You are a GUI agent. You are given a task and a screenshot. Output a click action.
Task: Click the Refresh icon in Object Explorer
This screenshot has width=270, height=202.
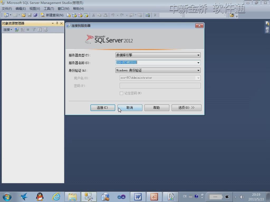pos(40,30)
